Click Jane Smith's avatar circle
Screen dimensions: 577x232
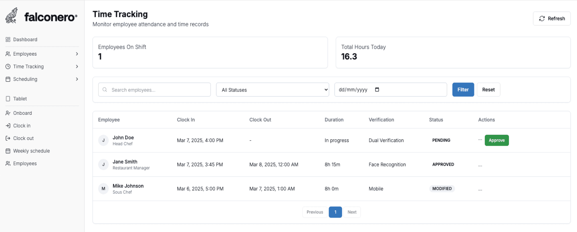pyautogui.click(x=103, y=164)
